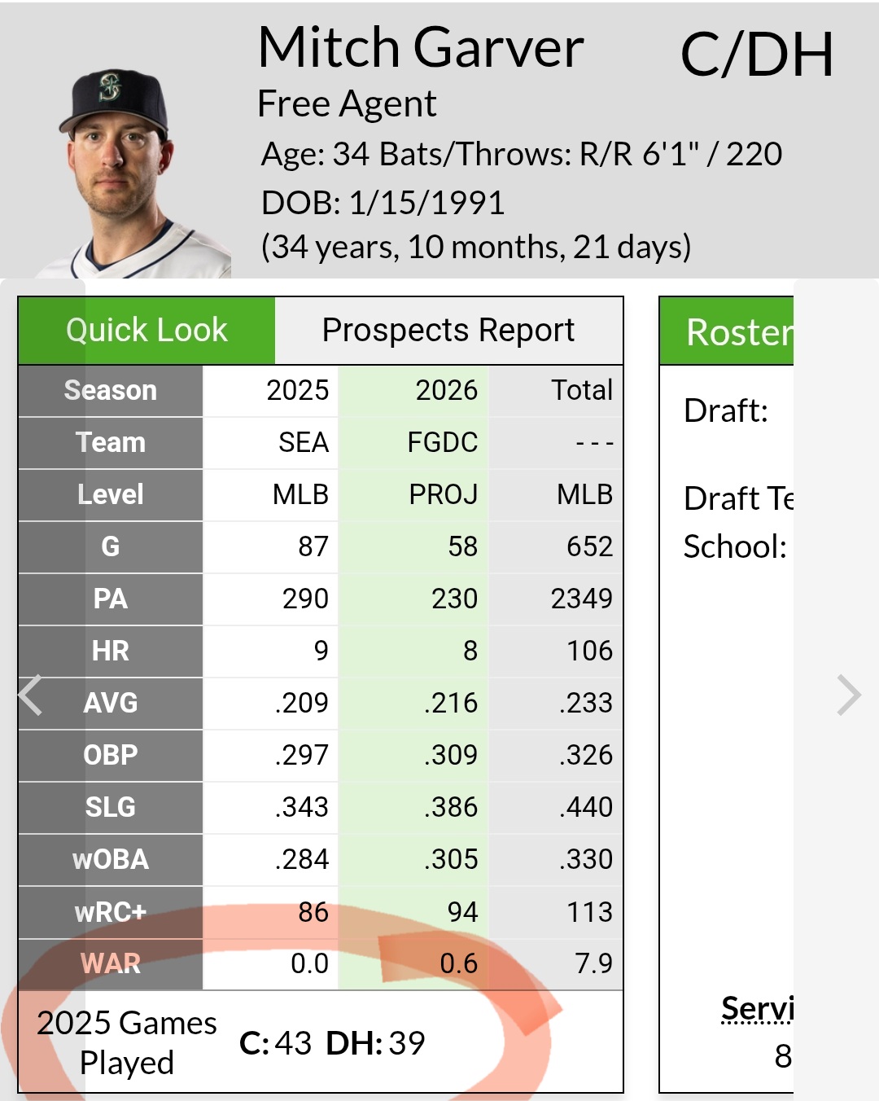Screen dimensions: 879x1101
Task: Click the FGDC projection team cell
Action: [x=443, y=442]
